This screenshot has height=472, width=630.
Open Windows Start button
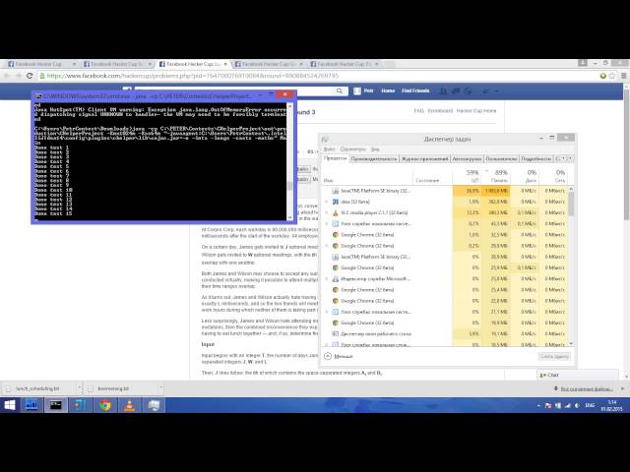pos(10,405)
